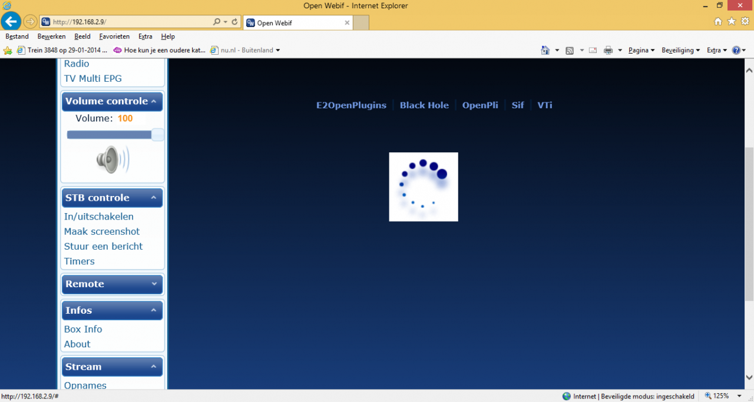
Task: Open the Radio link in sidebar
Action: point(77,64)
